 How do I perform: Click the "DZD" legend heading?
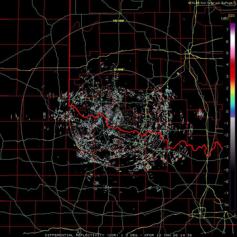click(x=231, y=16)
